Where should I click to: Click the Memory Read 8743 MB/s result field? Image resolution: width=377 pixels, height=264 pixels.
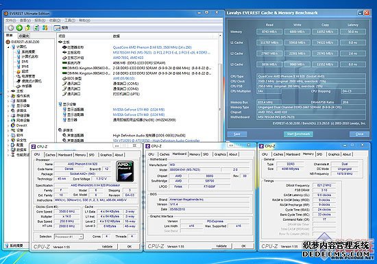[269, 32]
